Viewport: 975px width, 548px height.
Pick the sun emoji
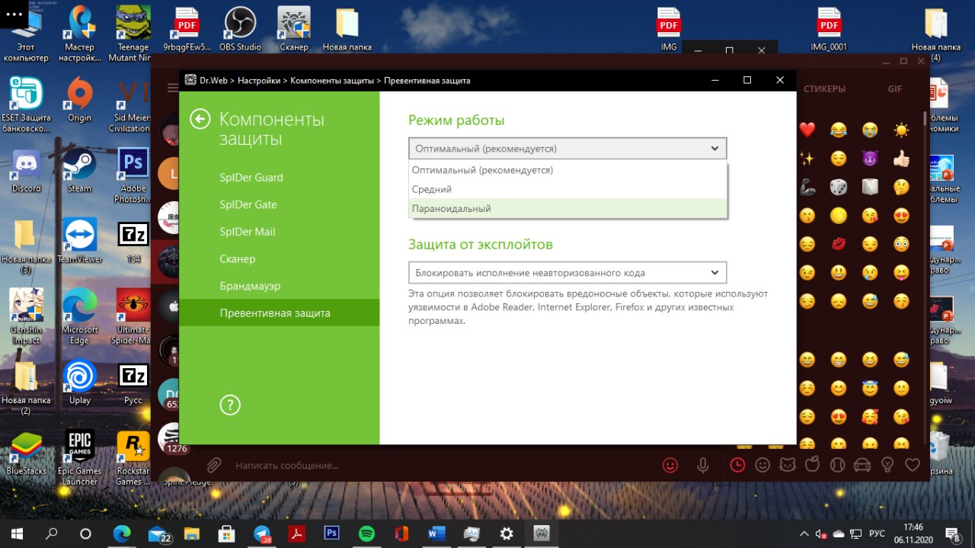[x=901, y=130]
